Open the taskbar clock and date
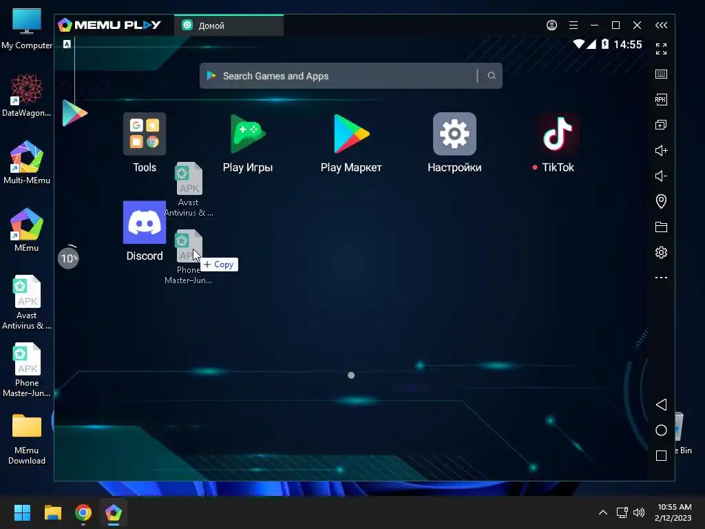The image size is (705, 529). pos(673,512)
